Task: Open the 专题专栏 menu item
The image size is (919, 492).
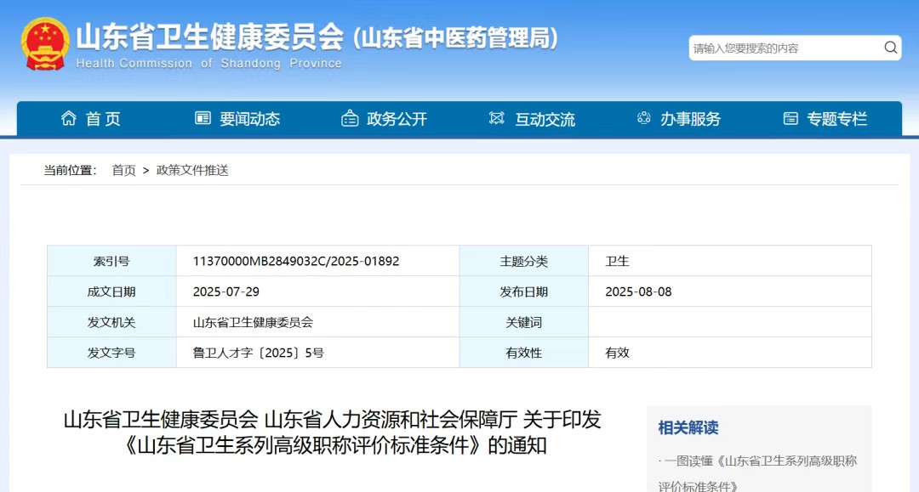Action: (837, 119)
